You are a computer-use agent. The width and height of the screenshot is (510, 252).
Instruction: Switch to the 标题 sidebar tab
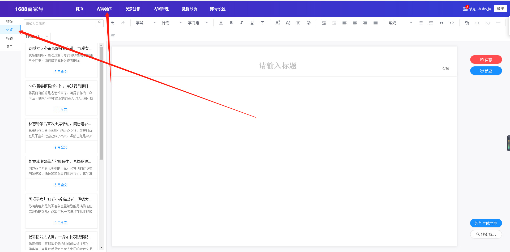[10, 38]
